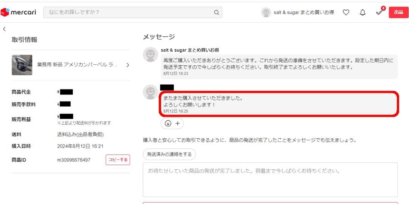Click the Mercari logo
Screen dimensions: 409x204
coord(19,12)
